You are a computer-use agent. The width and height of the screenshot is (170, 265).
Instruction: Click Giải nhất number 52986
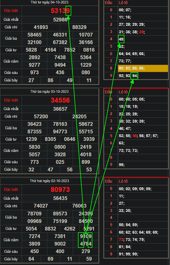pyautogui.click(x=60, y=20)
